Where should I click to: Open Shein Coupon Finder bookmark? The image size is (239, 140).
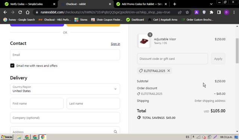coord(107,20)
